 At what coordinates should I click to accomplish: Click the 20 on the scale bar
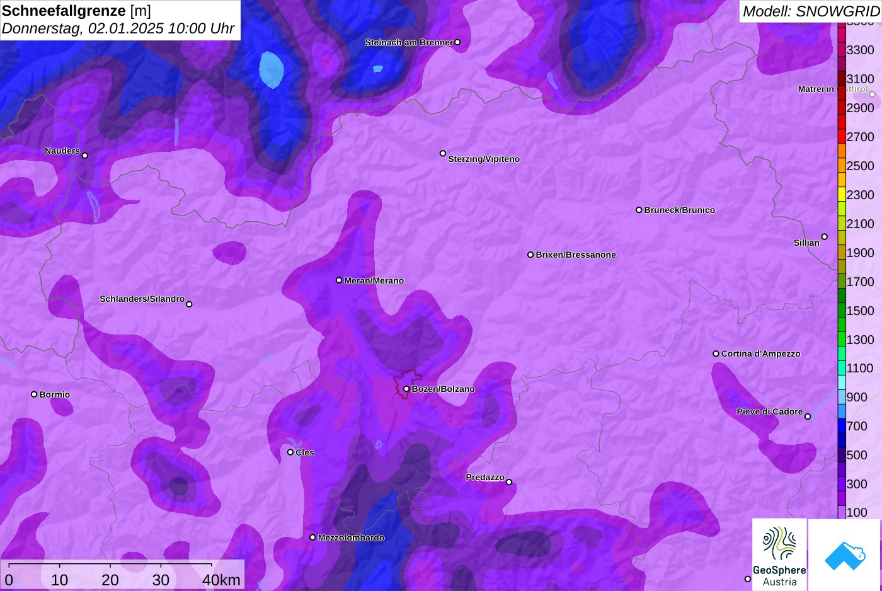point(110,580)
